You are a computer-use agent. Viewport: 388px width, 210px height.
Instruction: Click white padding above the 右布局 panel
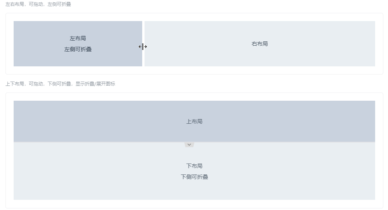point(259,17)
